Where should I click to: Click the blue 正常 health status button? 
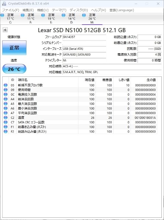[x=14, y=48]
